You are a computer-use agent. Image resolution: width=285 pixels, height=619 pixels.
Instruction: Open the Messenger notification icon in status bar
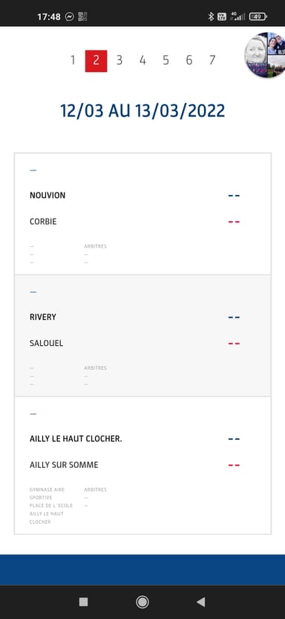pos(70,16)
